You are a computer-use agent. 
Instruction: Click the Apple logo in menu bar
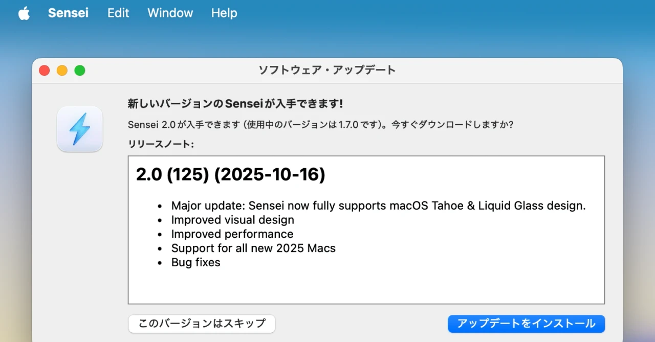[x=24, y=13]
